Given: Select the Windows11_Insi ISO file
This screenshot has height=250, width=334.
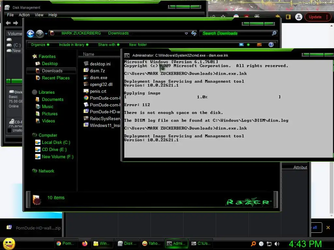Looking at the screenshot, I should pyautogui.click(x=102, y=125).
